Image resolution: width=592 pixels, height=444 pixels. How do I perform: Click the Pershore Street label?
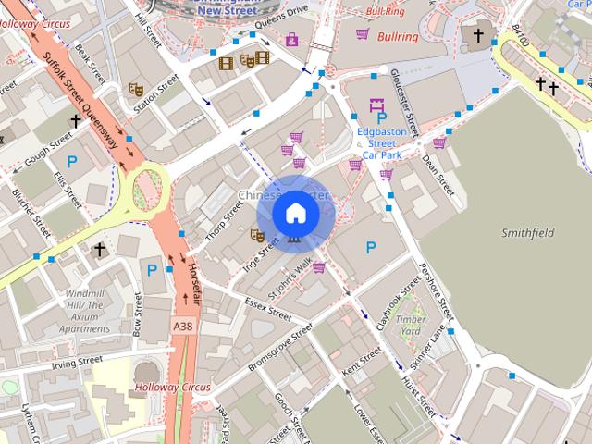[436, 292]
